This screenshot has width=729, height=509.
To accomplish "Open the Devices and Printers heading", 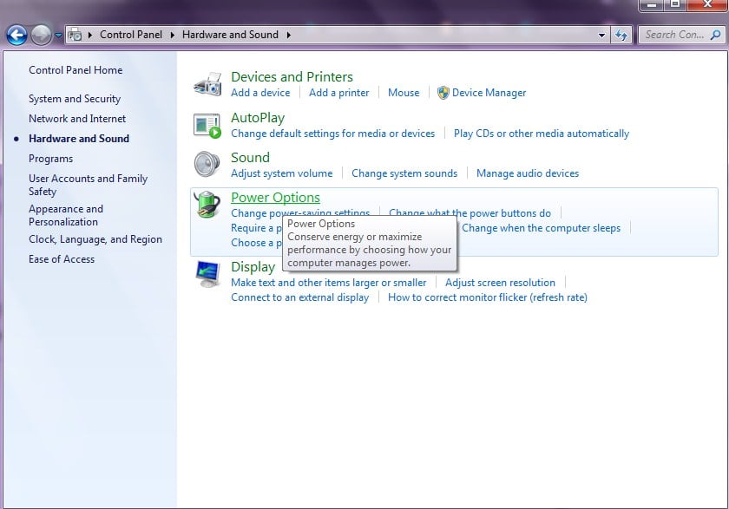I will click(292, 76).
